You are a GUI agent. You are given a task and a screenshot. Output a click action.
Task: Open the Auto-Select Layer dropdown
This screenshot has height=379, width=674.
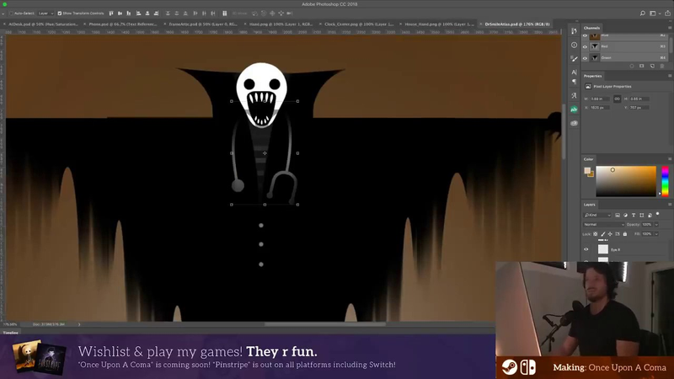coord(46,13)
